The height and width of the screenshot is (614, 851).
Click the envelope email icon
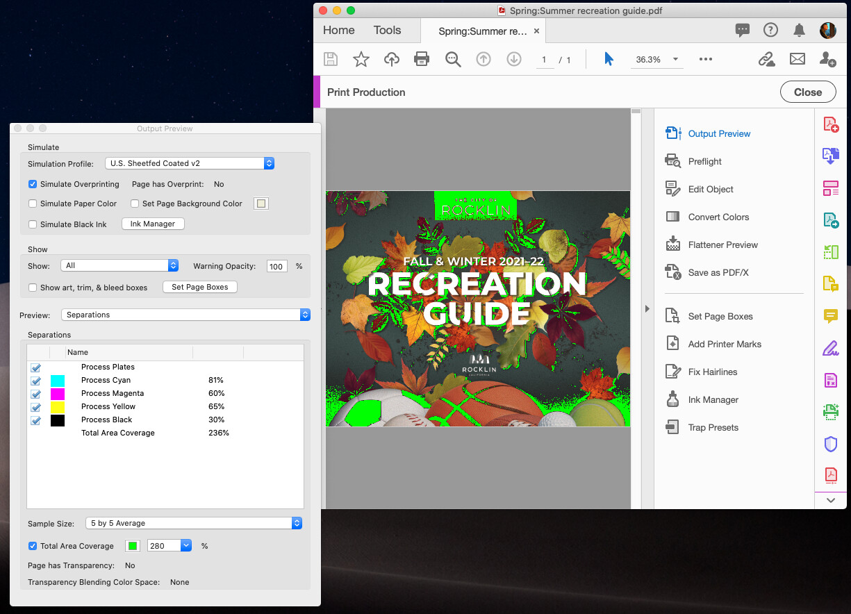click(x=797, y=60)
